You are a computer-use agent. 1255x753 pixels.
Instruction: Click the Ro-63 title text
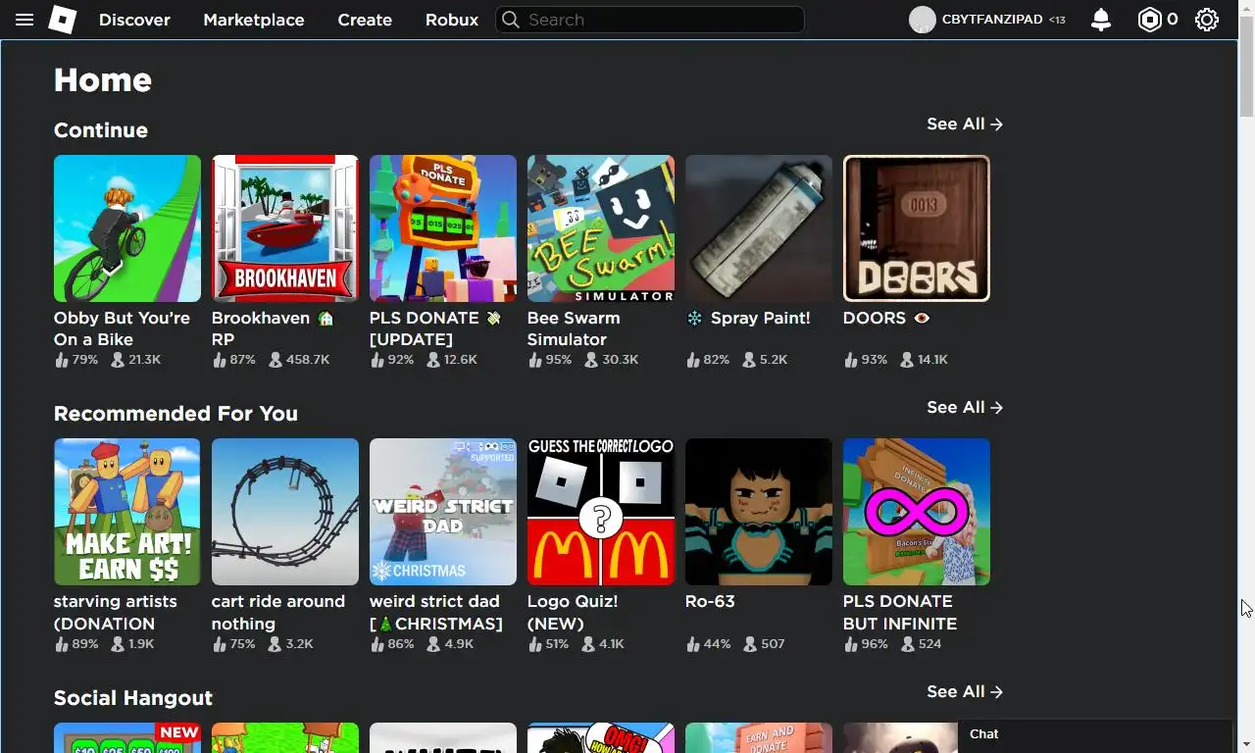tap(710, 602)
